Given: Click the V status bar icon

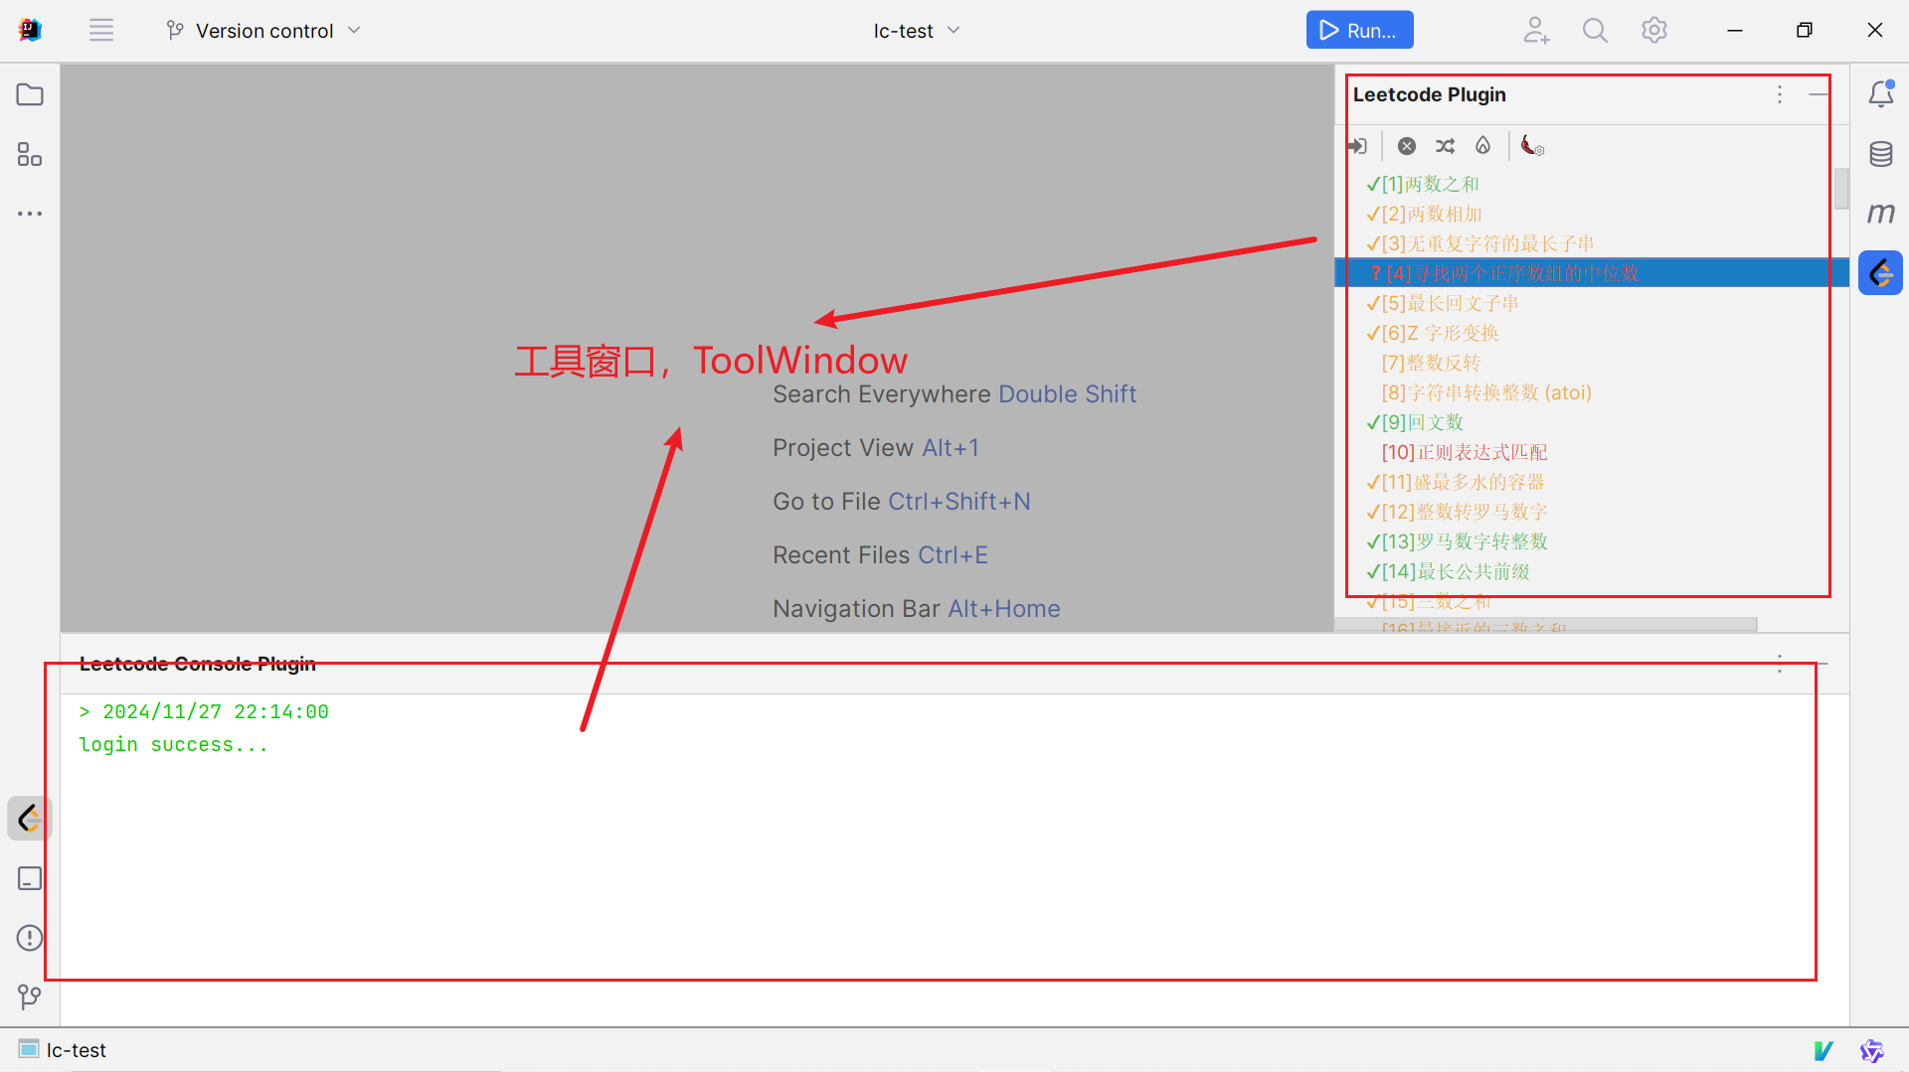Looking at the screenshot, I should tap(1823, 1050).
